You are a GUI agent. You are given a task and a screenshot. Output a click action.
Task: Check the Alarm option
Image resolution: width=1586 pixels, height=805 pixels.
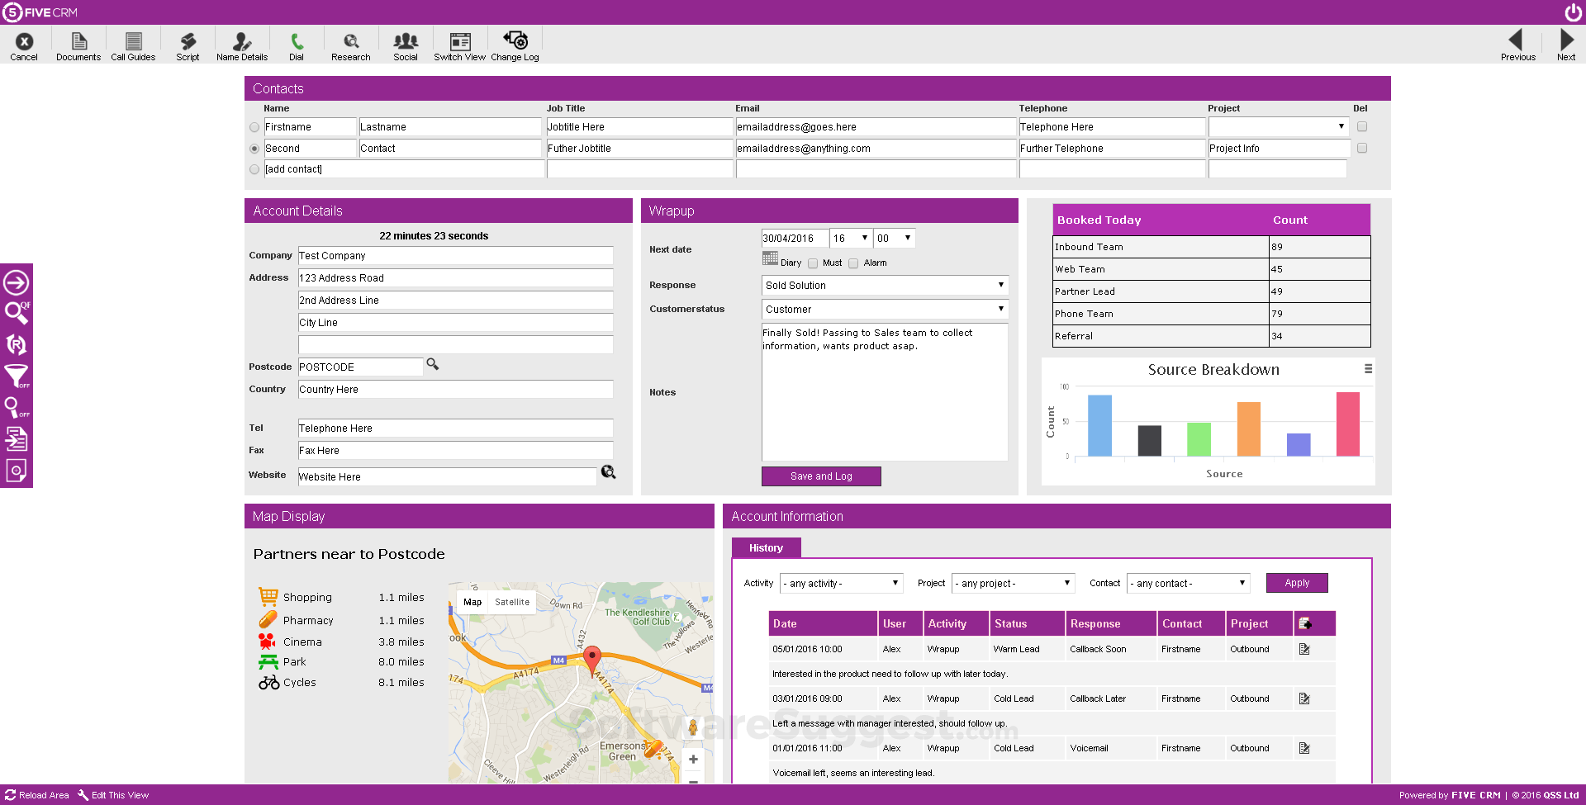854,263
